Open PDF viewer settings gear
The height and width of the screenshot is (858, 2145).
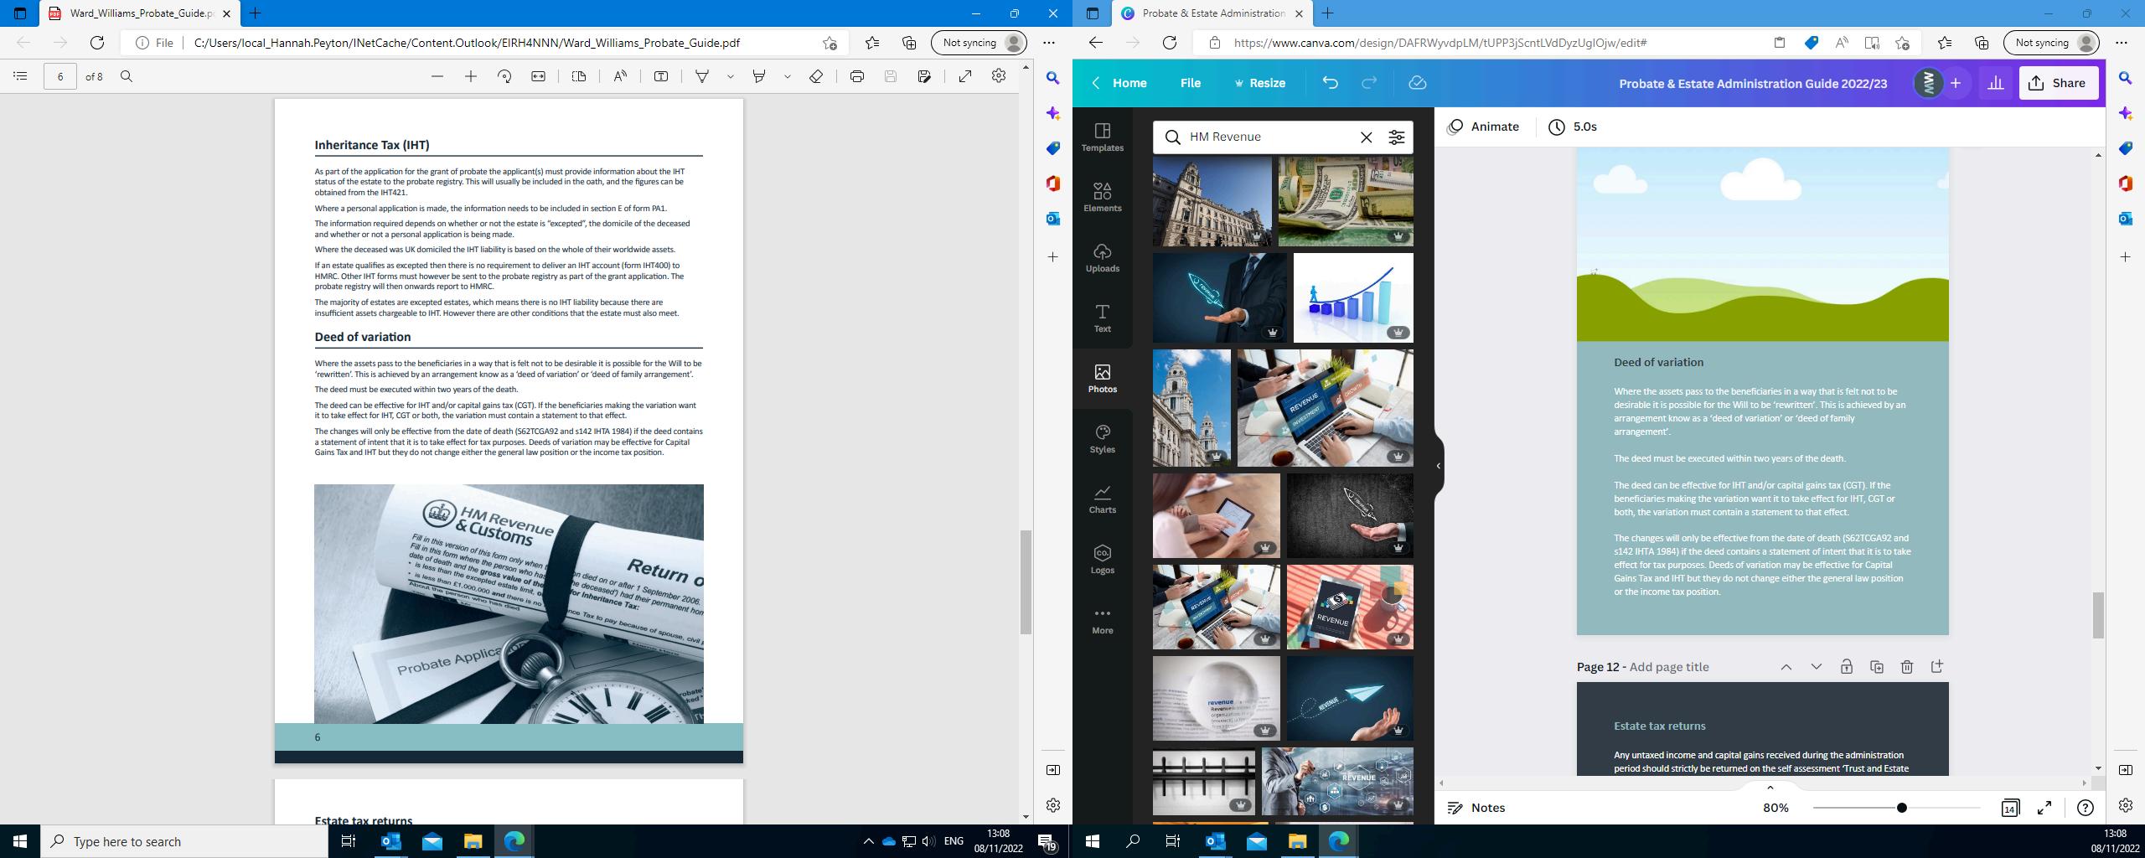coord(999,76)
